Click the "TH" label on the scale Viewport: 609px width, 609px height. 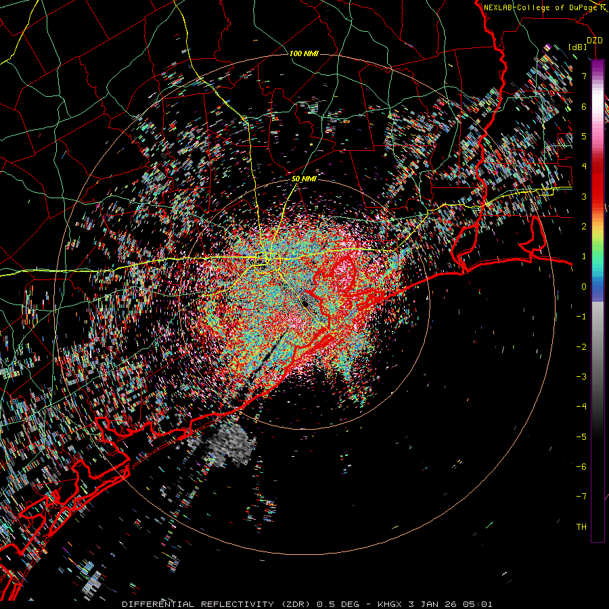coord(581,527)
